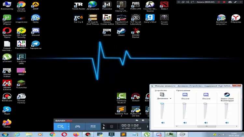
Task: Adjust the first Discord volume slider
Action: pos(184,103)
